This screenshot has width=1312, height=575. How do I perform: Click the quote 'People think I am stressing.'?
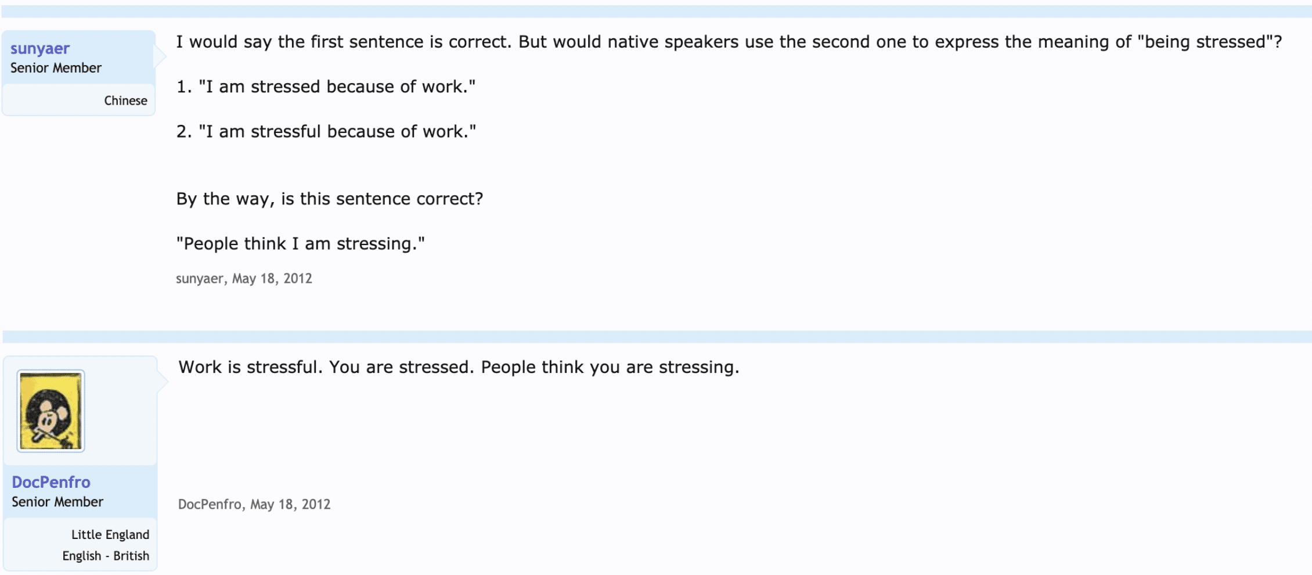[301, 243]
